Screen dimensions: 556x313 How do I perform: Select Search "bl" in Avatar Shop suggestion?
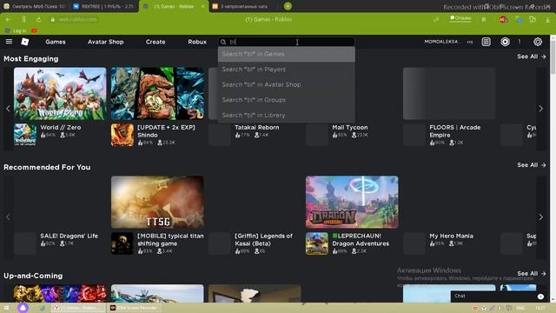coord(286,84)
